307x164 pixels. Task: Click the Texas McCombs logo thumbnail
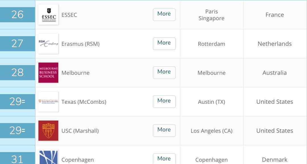(48, 102)
